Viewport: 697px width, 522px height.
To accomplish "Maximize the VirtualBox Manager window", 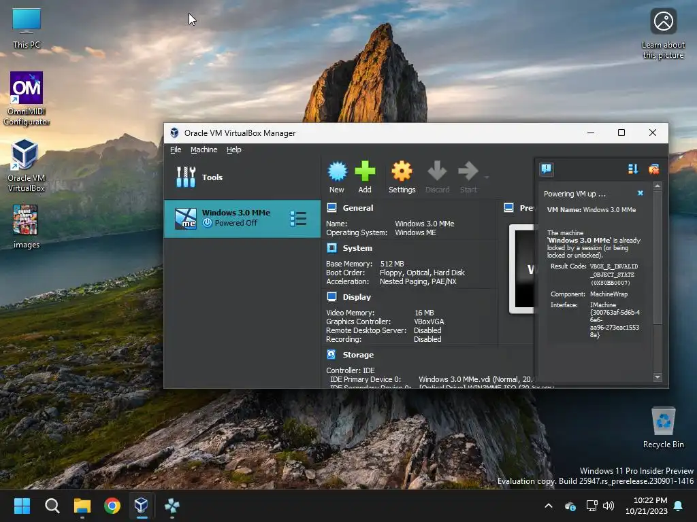I will pos(621,133).
